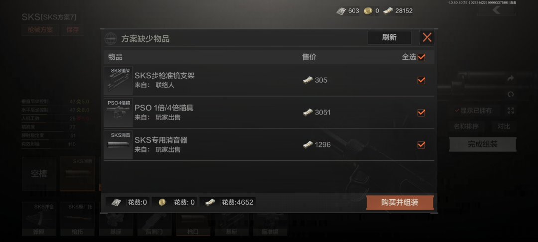Viewport: 538px width, 242px height.
Task: Click the share arrow icon on right
Action: coord(510,79)
